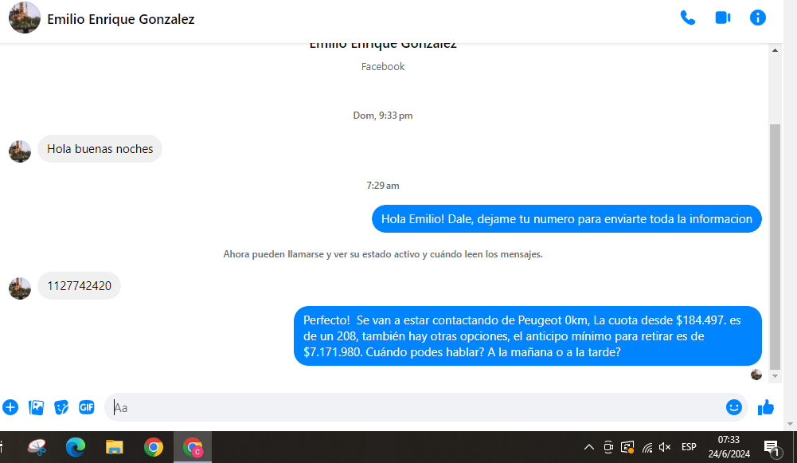Open conversation information panel
797x463 pixels.
758,18
